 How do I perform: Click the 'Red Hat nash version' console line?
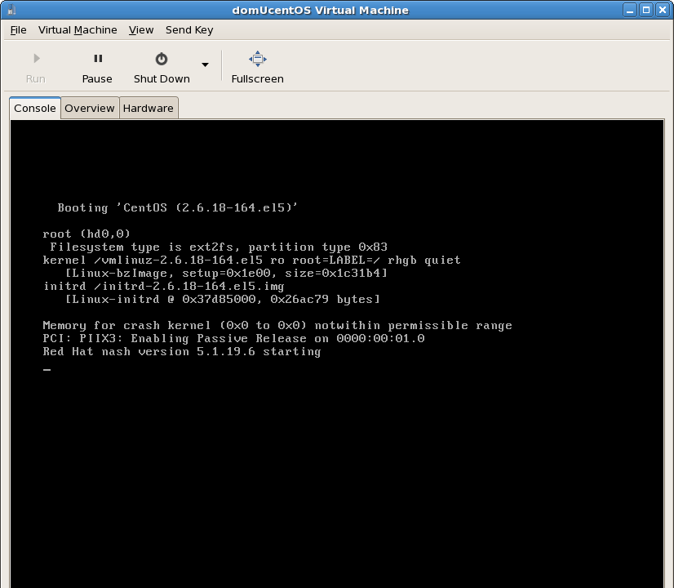181,352
